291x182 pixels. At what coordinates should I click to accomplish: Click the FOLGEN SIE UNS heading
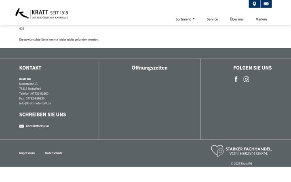pos(252,68)
